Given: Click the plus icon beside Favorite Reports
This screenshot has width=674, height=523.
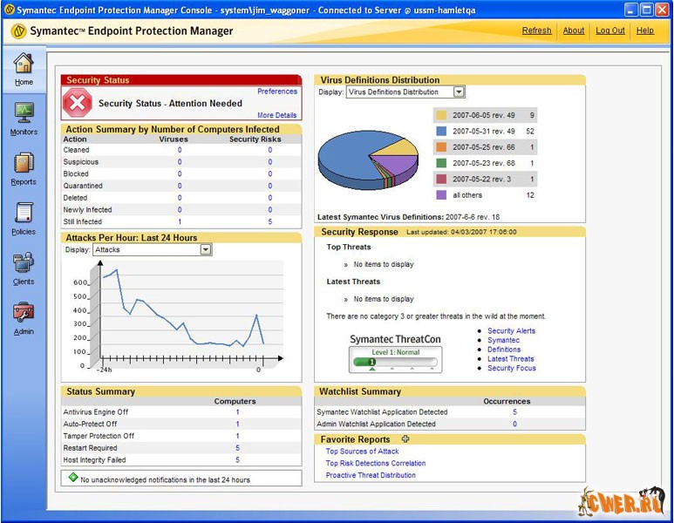Looking at the screenshot, I should [x=405, y=439].
